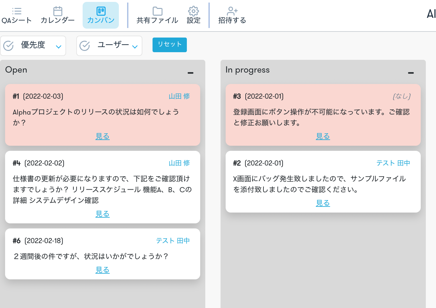Click the #2 (2022-02-01) card header

(258, 163)
